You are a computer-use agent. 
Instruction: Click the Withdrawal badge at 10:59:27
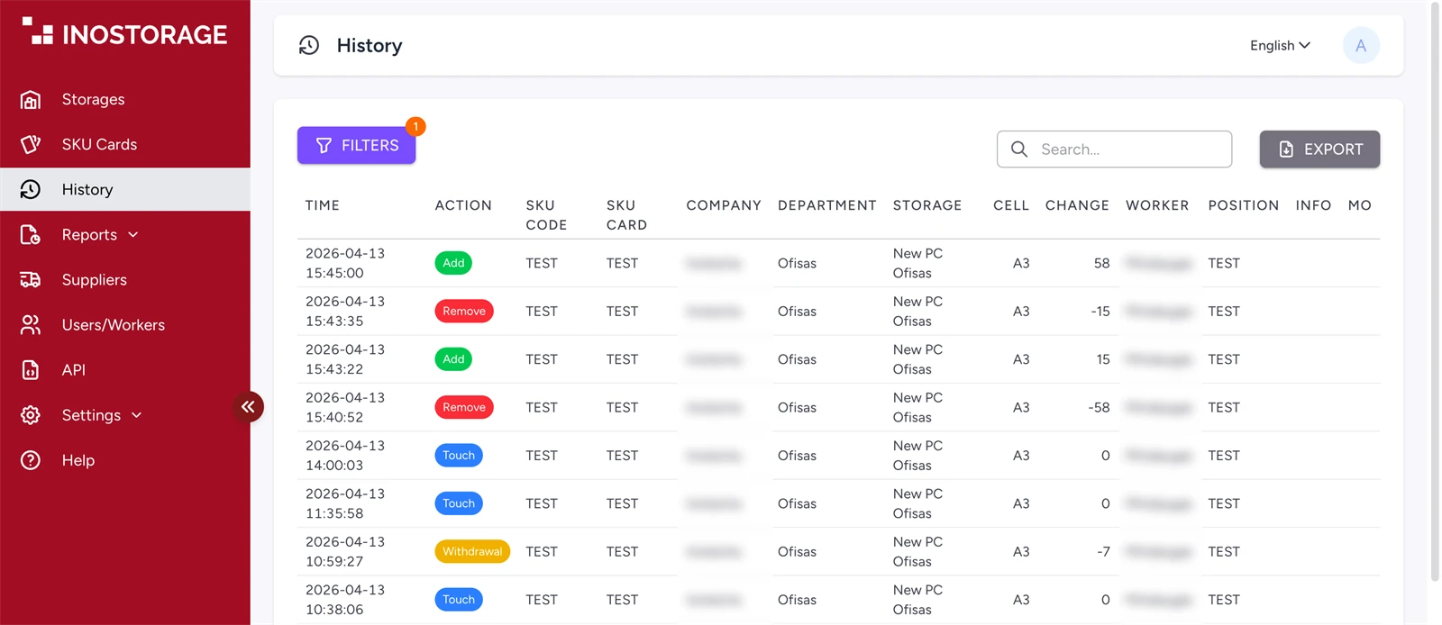tap(472, 551)
